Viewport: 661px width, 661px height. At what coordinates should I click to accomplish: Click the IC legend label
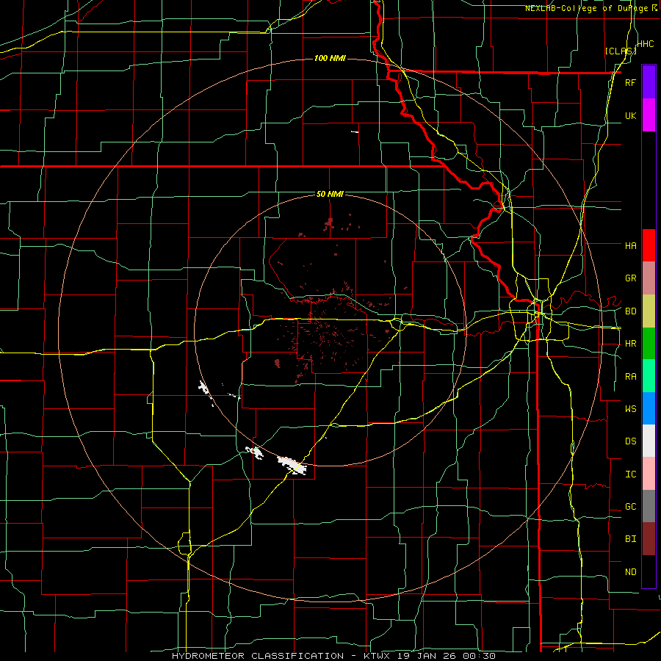point(630,474)
